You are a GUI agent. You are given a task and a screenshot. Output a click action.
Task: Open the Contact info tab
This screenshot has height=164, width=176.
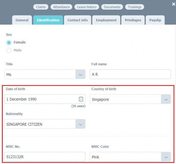[77, 20]
